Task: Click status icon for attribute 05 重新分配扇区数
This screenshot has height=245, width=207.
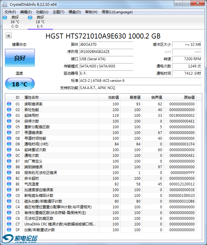Action: point(9,127)
